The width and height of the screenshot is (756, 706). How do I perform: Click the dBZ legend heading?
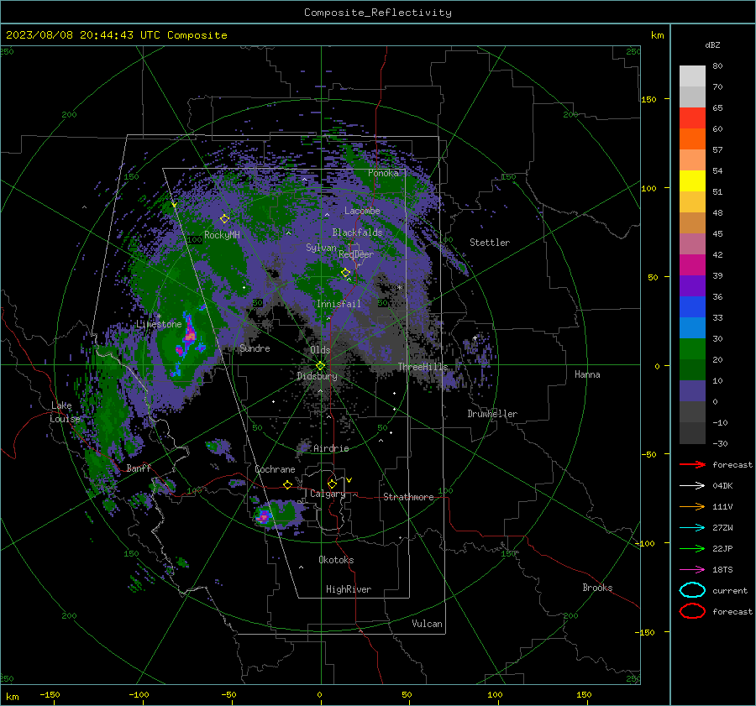click(712, 44)
